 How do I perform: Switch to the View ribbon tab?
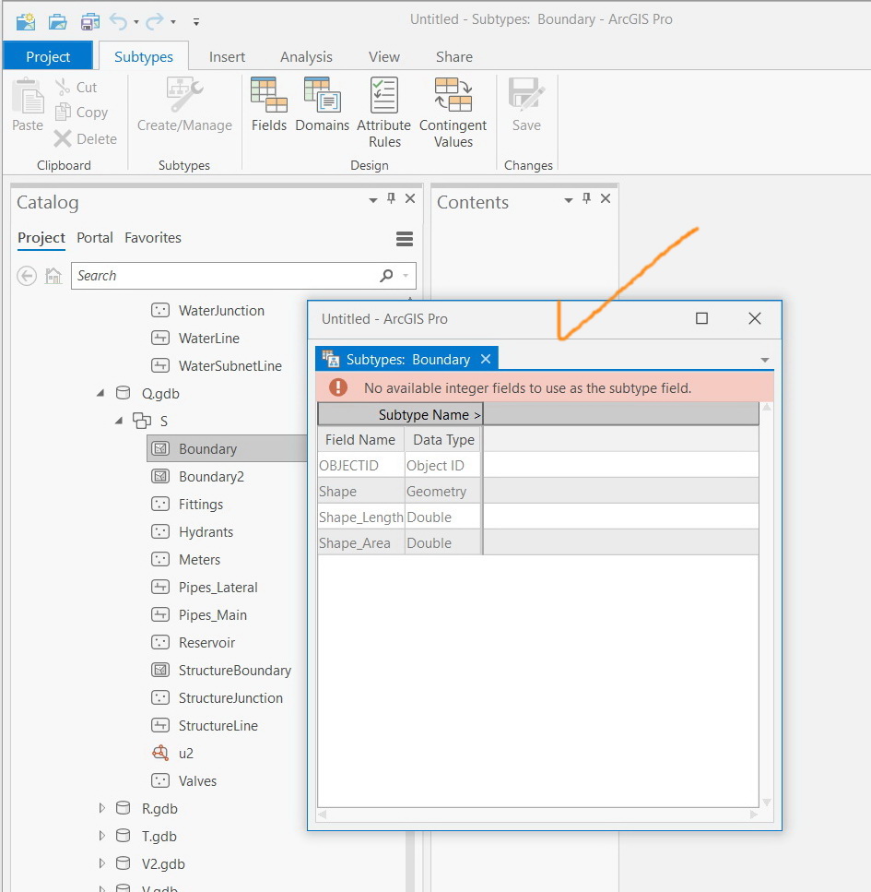point(383,57)
